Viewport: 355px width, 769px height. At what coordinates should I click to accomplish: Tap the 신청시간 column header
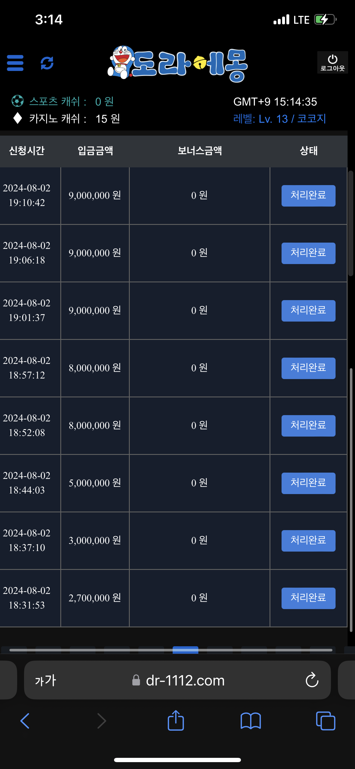(27, 151)
